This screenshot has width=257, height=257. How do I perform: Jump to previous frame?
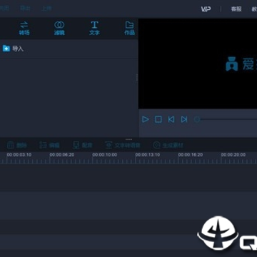pyautogui.click(x=171, y=119)
